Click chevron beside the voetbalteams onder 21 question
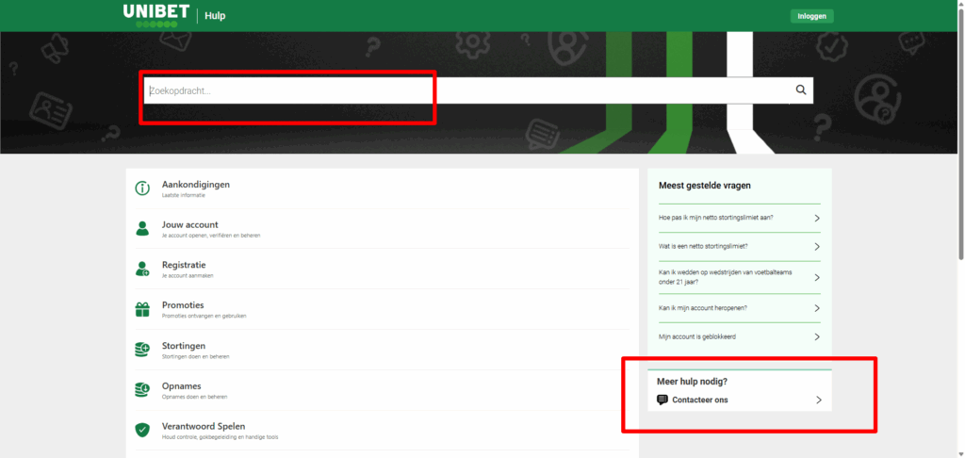 817,277
